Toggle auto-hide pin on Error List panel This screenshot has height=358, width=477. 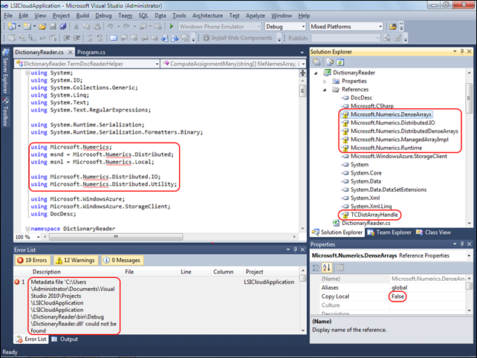point(296,250)
